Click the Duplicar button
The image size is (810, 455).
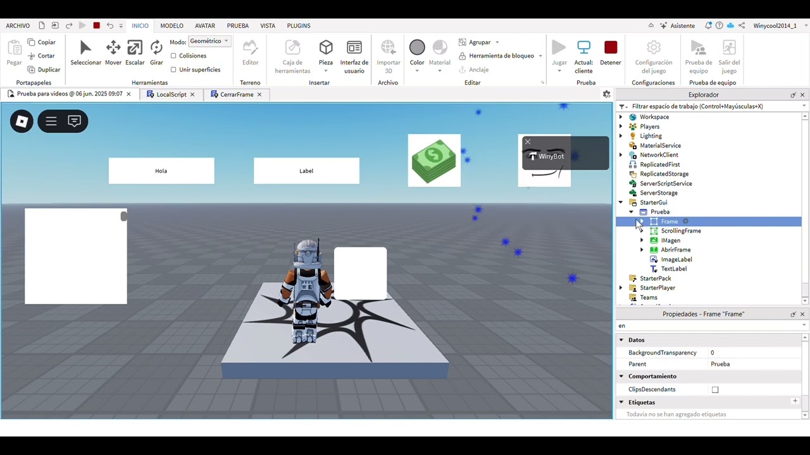pos(44,70)
